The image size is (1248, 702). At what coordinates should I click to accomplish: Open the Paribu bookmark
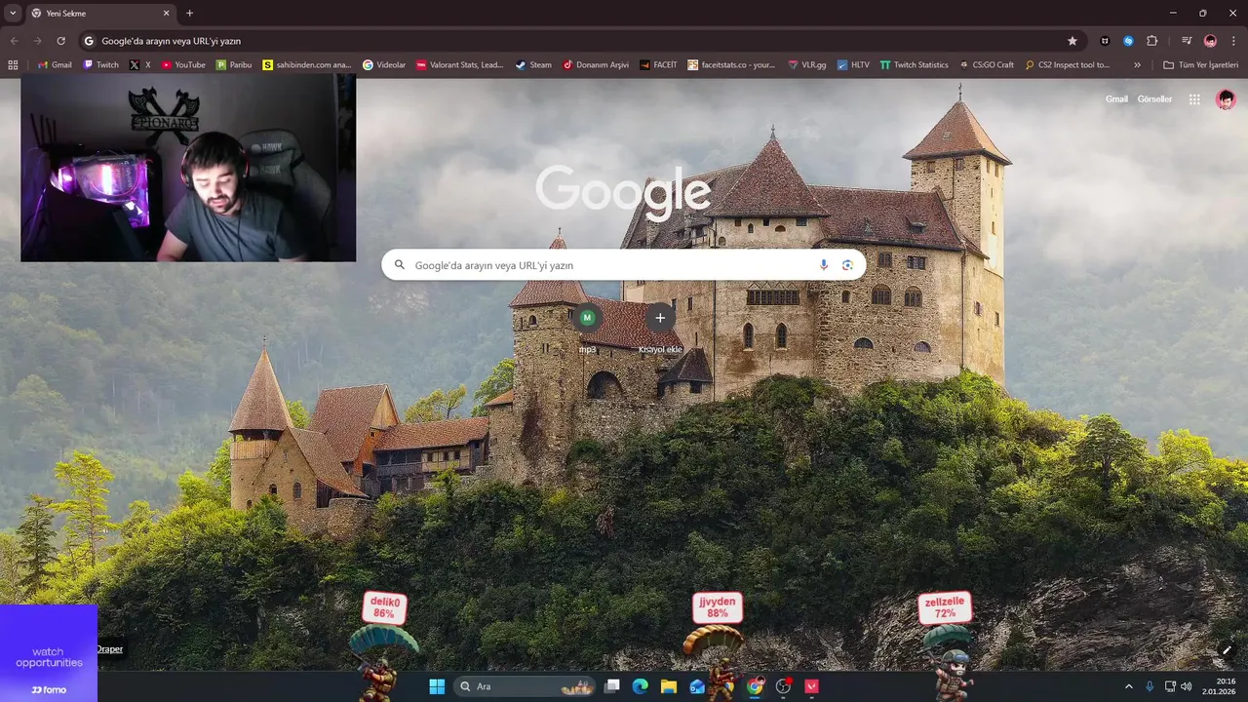pos(234,65)
